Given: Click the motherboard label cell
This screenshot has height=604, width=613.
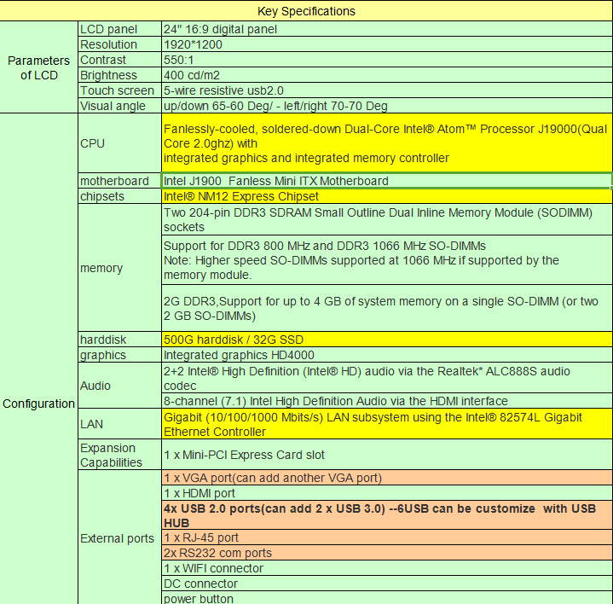Looking at the screenshot, I should tap(119, 181).
